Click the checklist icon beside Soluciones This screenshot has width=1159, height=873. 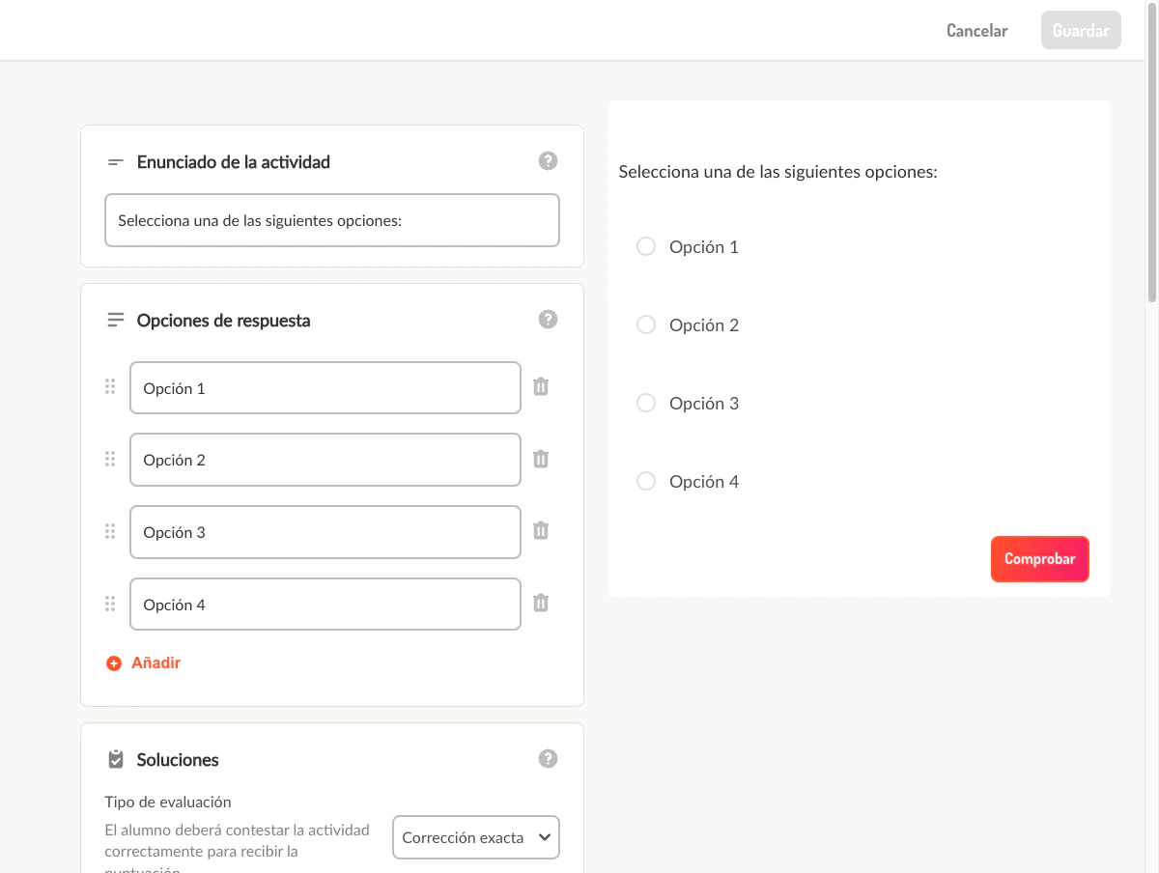coord(115,759)
